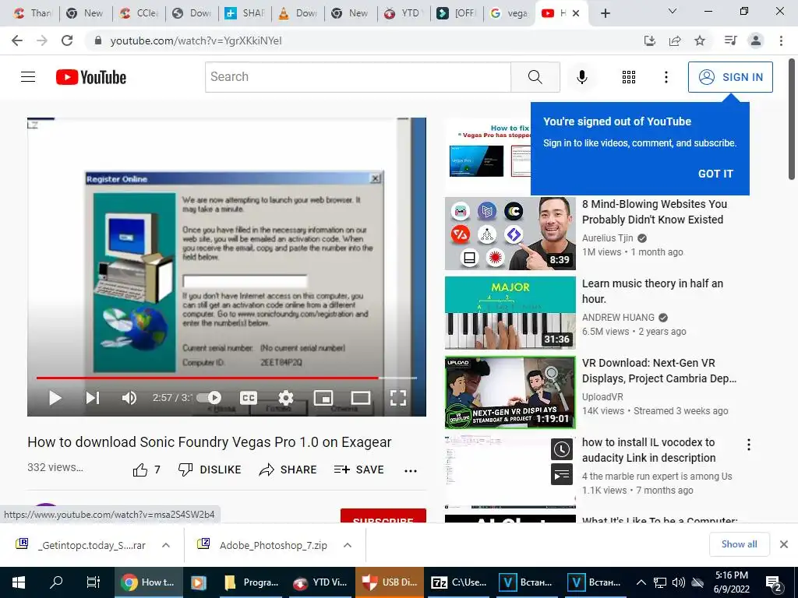798x598 pixels.
Task: Switch to the SHAR tab
Action: pos(245,13)
